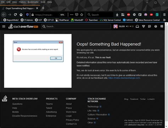Image resolution: width=168 pixels, height=128 pixels.
Task: Close the 'Oops! Something Bad Happened' tab
Action: click(x=37, y=8)
